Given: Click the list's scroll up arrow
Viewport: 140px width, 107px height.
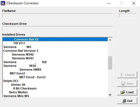Looking at the screenshot, I should (x=110, y=40).
